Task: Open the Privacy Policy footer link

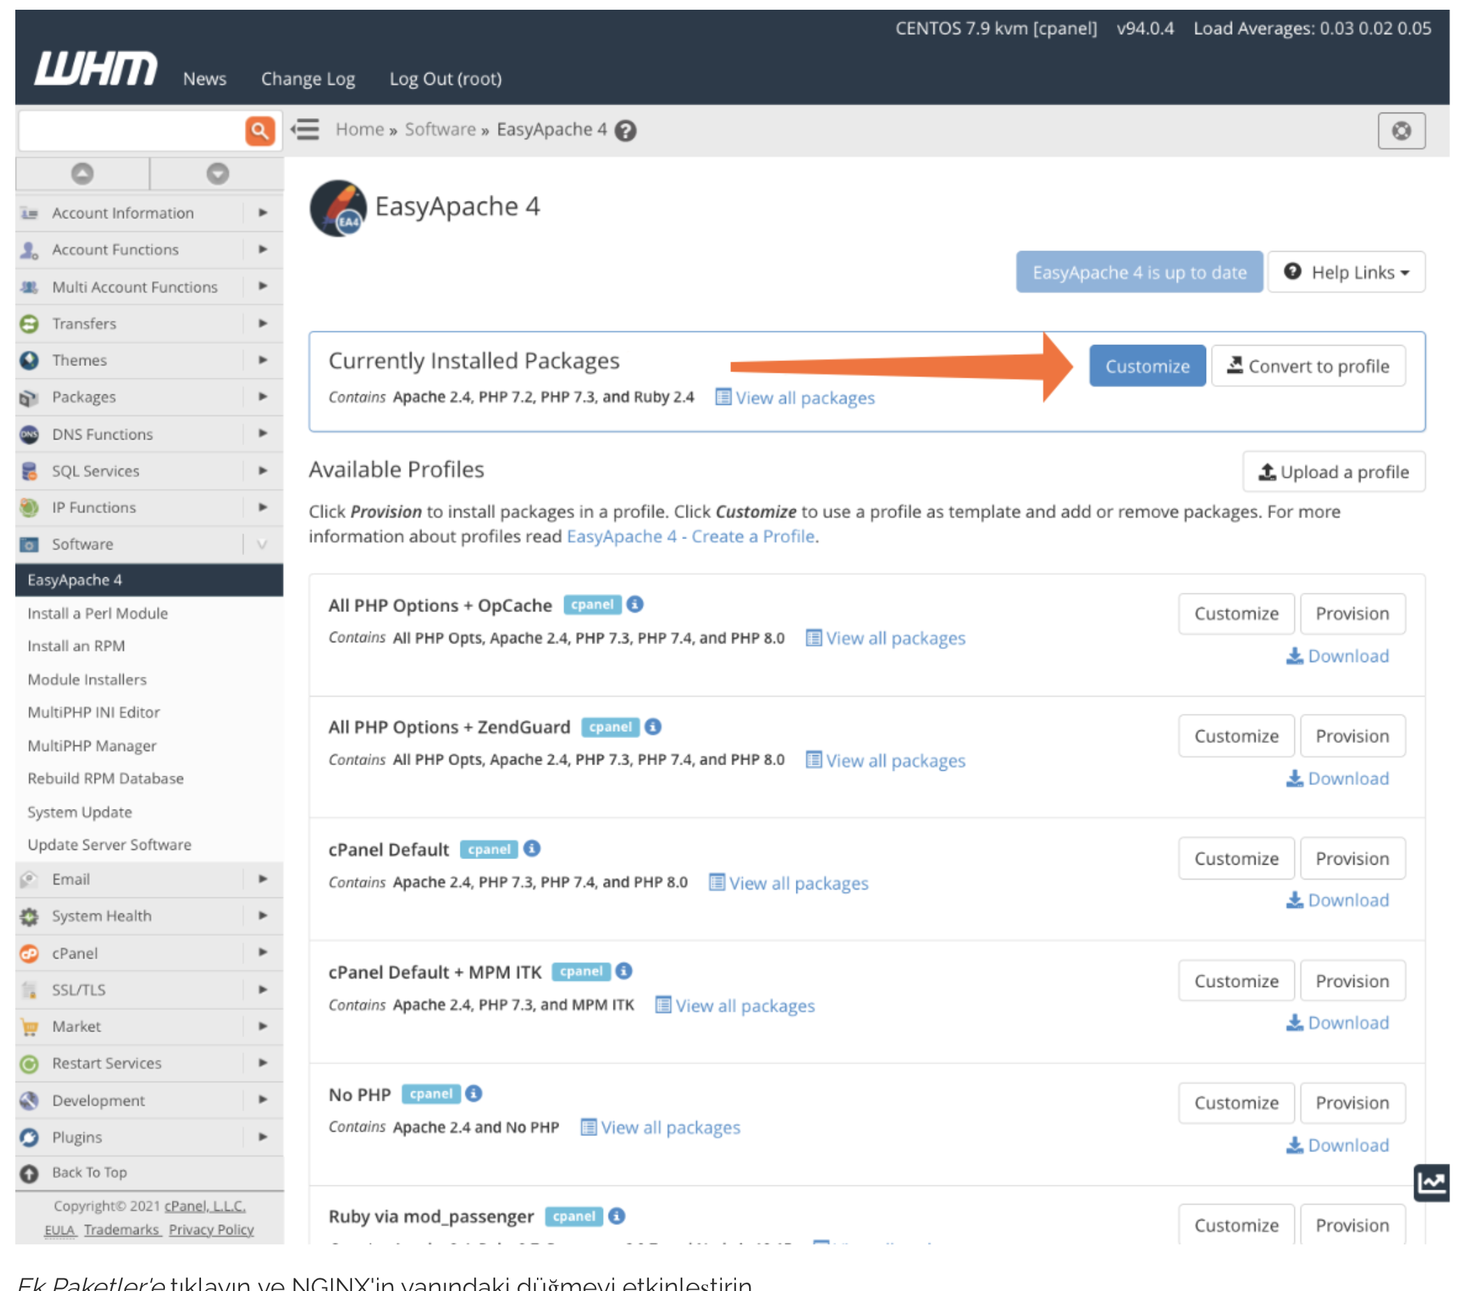Action: tap(211, 1230)
